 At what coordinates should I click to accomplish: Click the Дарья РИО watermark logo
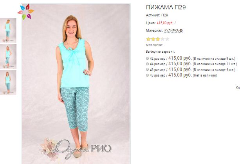(x=76, y=149)
